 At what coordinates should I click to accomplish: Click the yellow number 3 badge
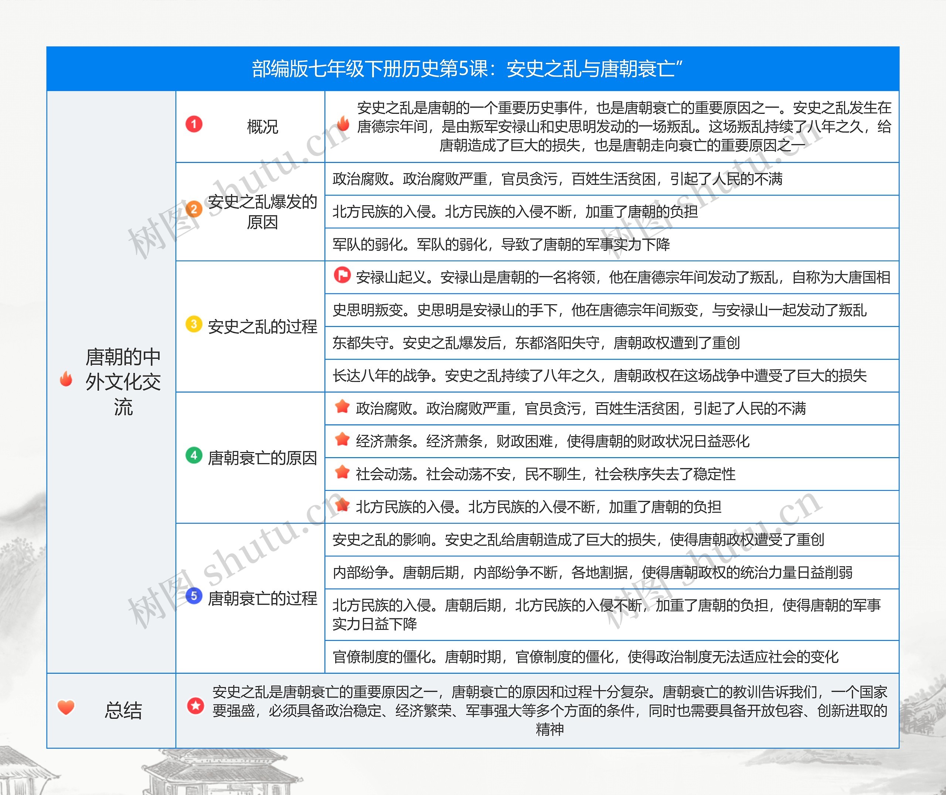(194, 324)
